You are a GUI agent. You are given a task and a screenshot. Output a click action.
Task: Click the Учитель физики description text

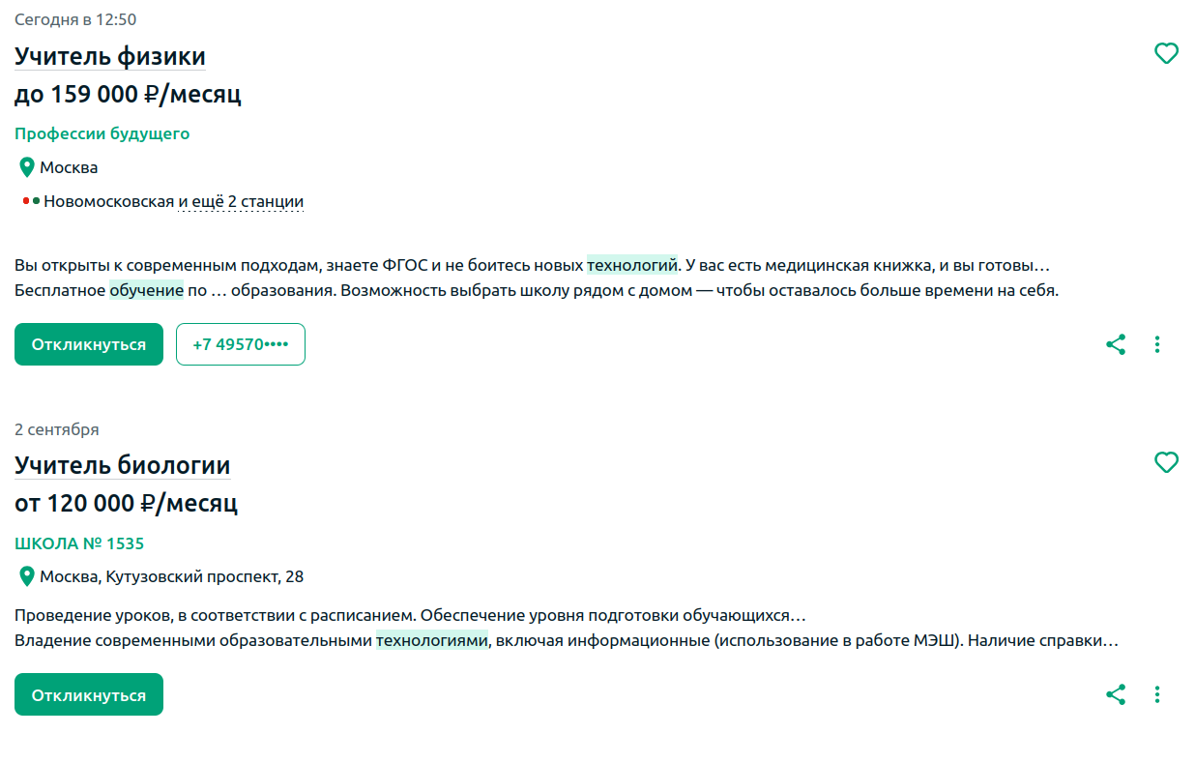[537, 277]
